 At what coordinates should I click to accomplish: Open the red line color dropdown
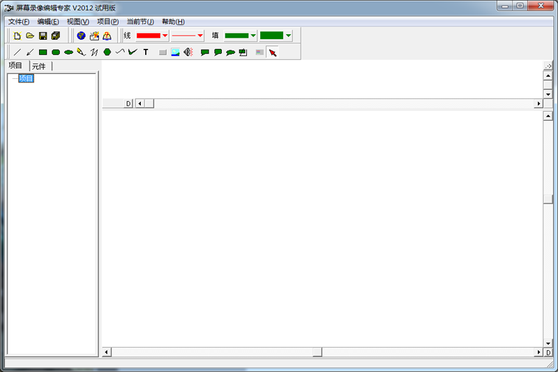coord(165,36)
